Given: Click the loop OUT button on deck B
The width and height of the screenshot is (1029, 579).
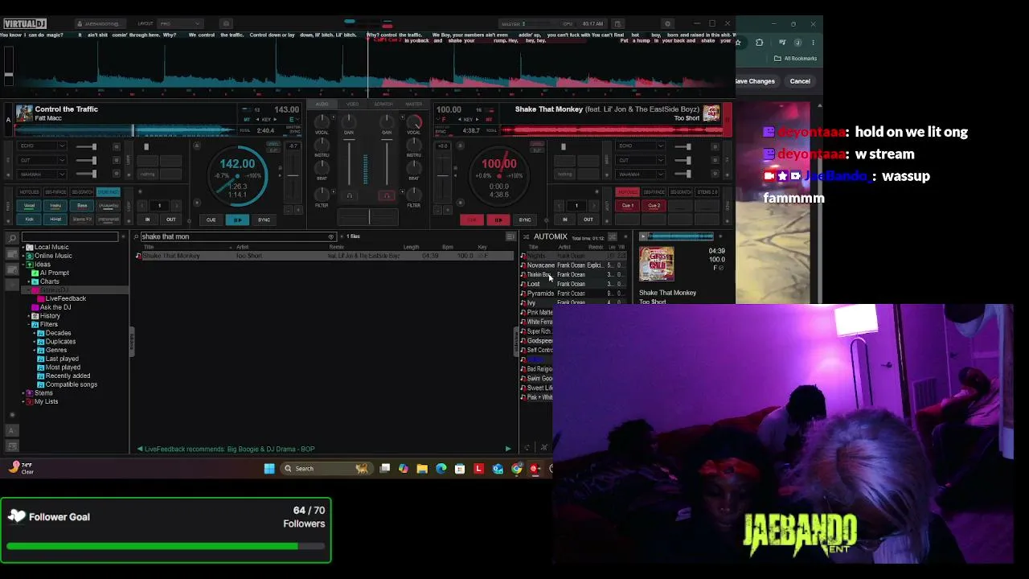Looking at the screenshot, I should point(588,220).
